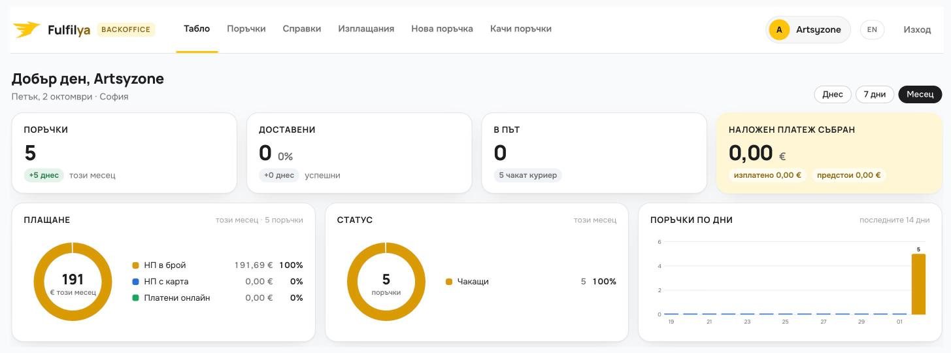This screenshot has height=353, width=951.
Task: Log out via the Изход link
Action: [x=917, y=29]
